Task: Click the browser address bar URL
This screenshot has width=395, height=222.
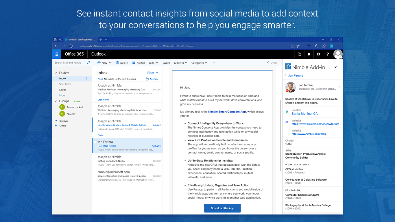Action: [x=137, y=46]
